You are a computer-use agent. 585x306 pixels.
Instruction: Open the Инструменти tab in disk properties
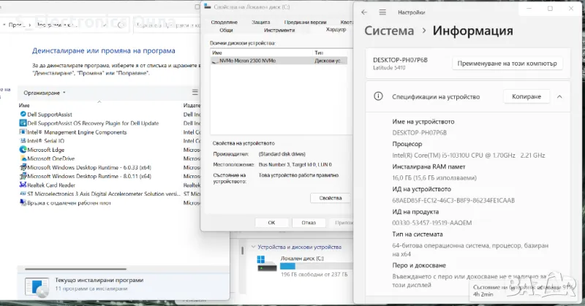coord(279,31)
